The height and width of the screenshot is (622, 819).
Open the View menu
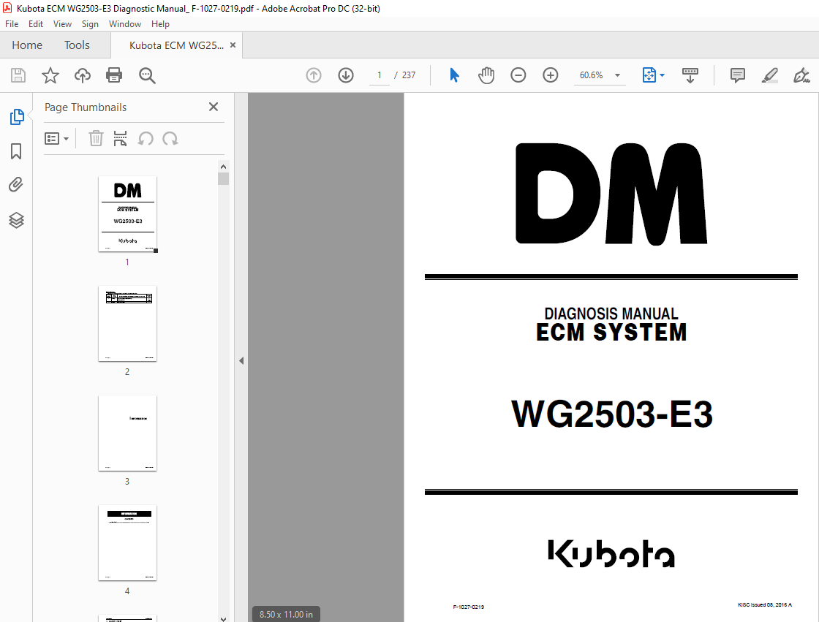coord(62,24)
